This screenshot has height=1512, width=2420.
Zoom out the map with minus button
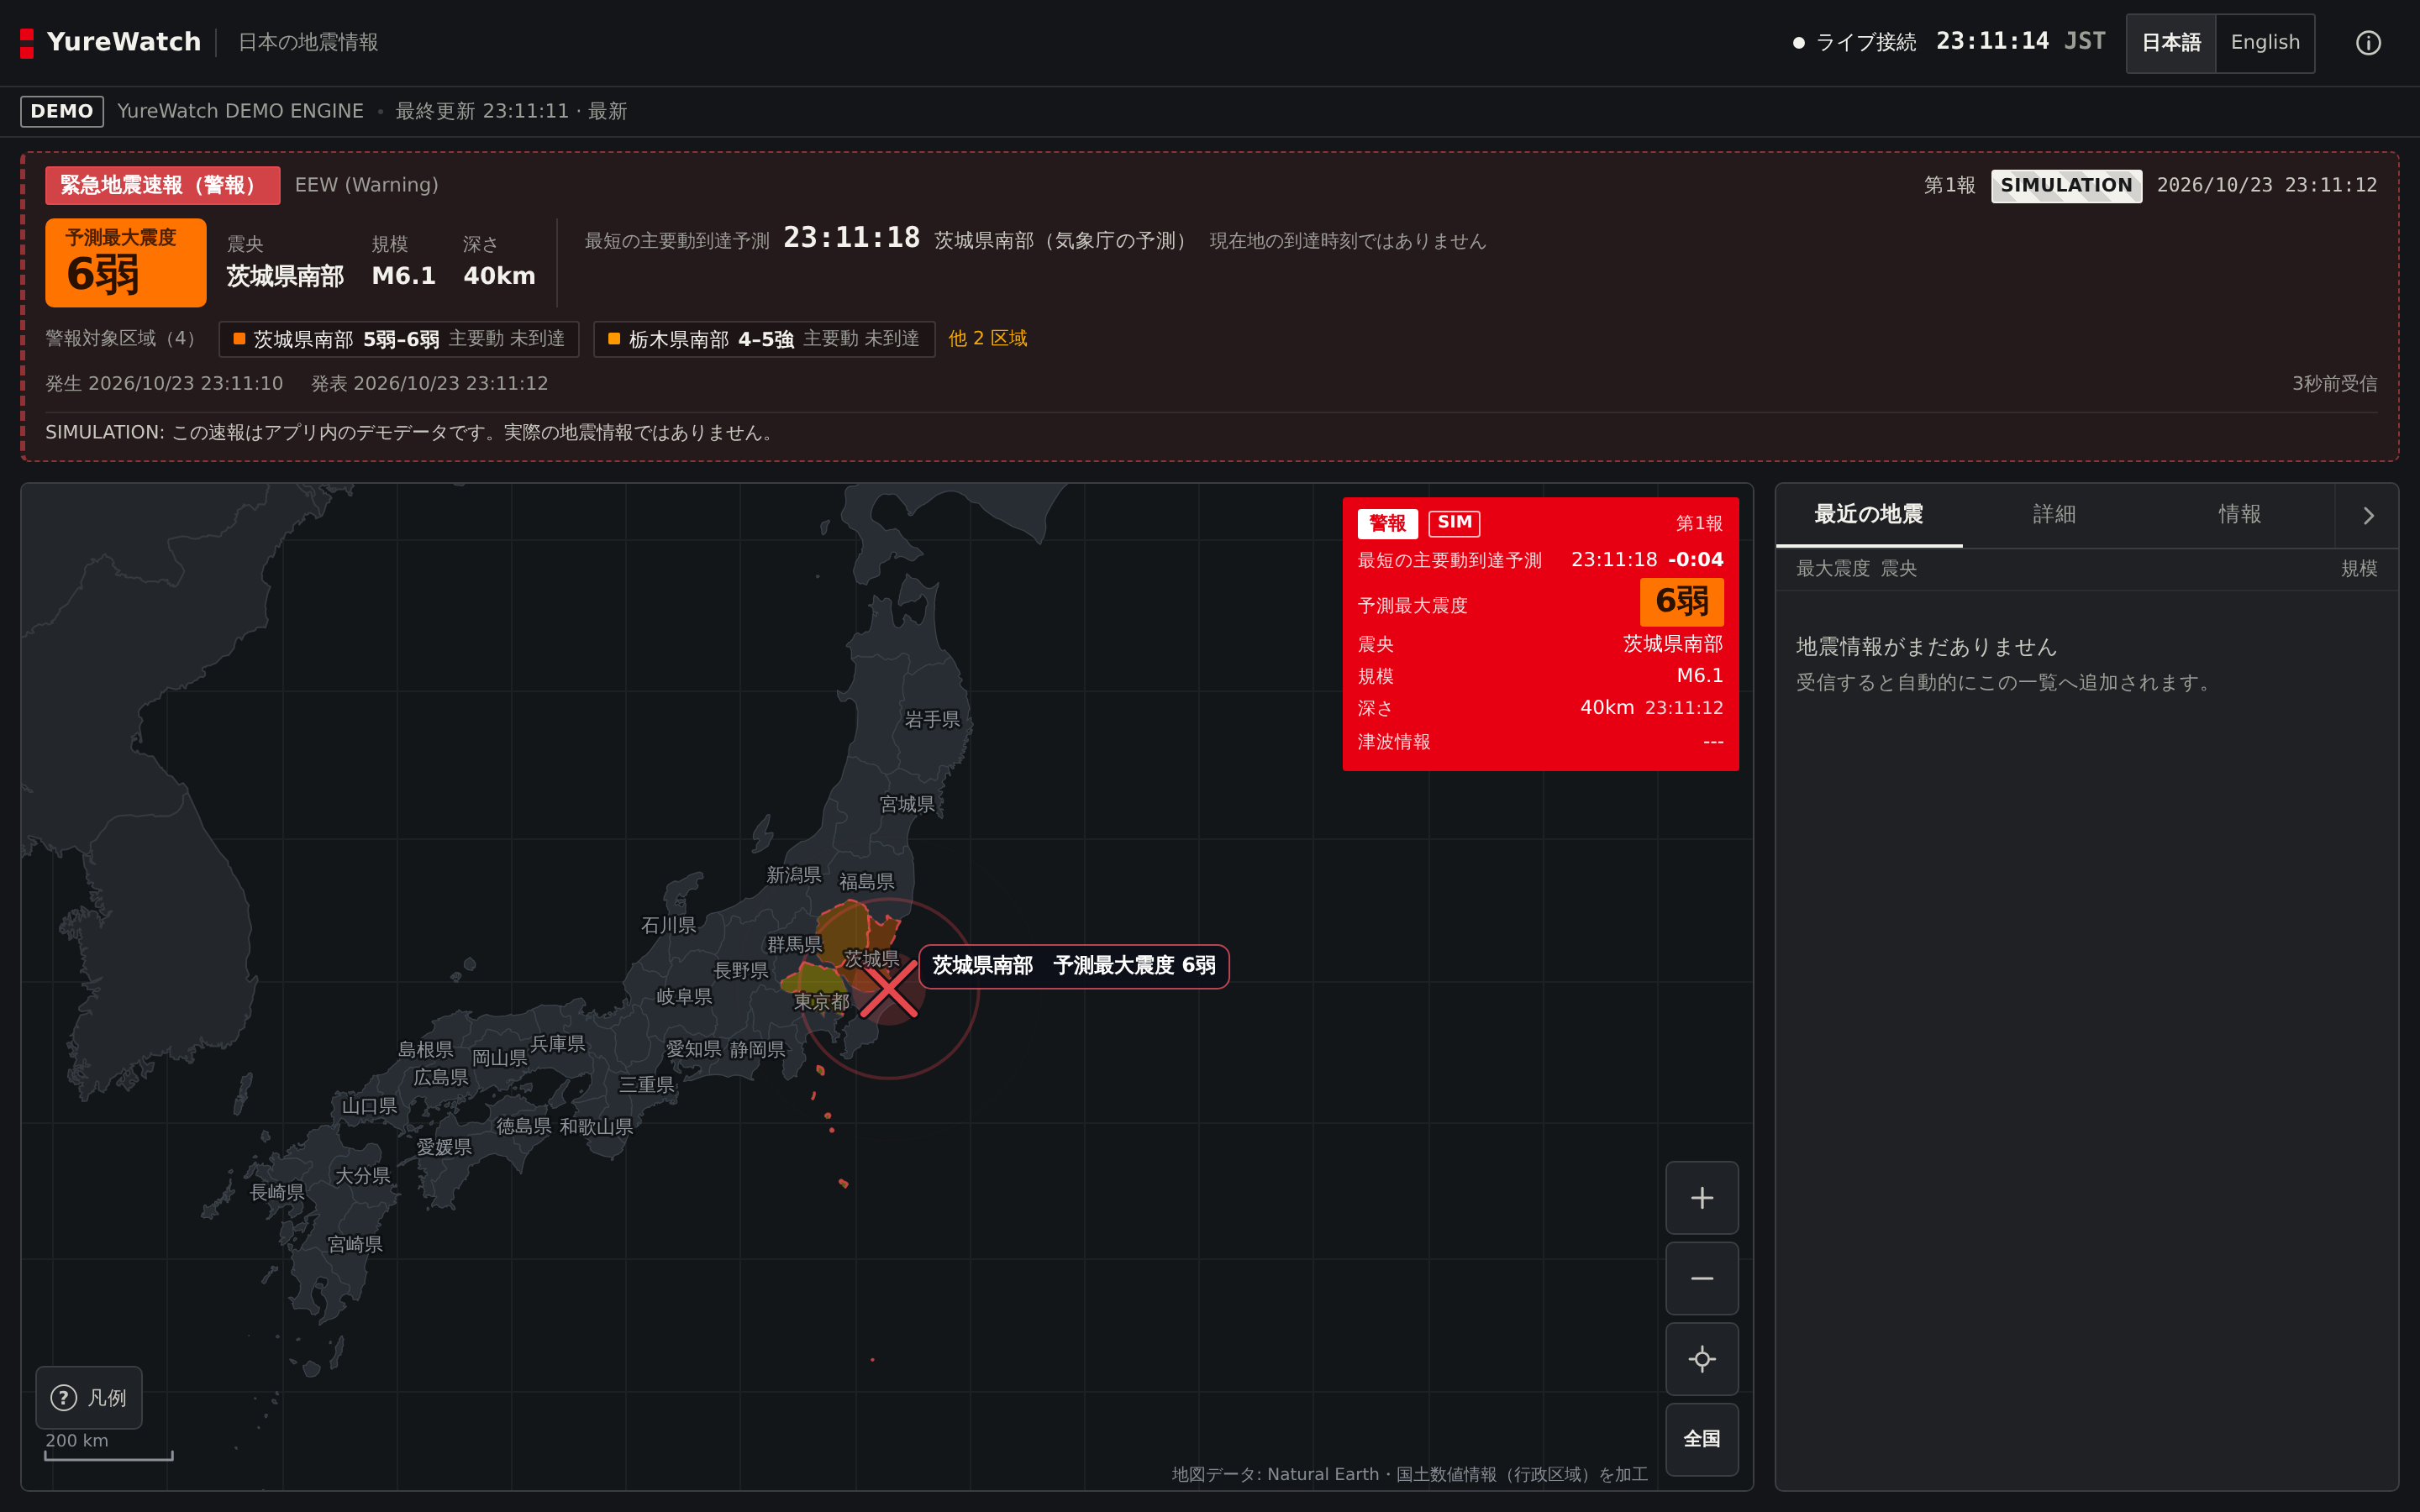click(1701, 1278)
